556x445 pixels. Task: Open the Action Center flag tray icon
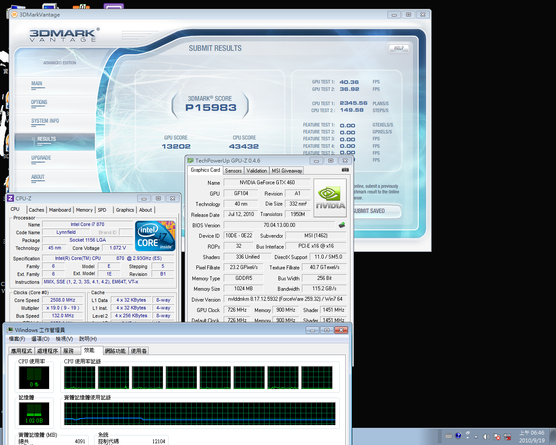pyautogui.click(x=497, y=436)
